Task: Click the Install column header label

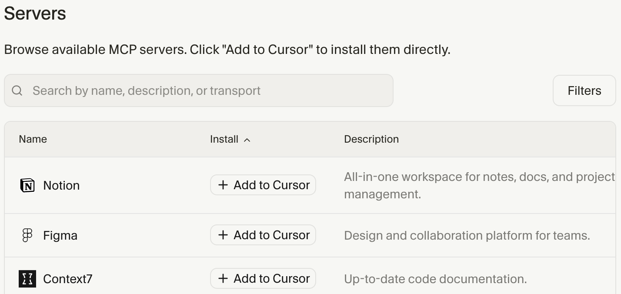Action: click(224, 139)
